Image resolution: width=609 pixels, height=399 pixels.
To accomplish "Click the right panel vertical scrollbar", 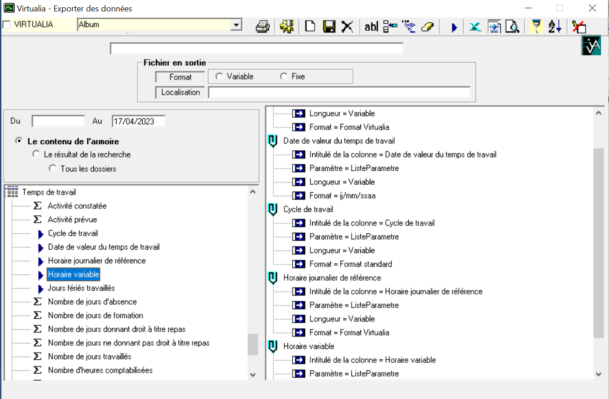I will (599, 243).
